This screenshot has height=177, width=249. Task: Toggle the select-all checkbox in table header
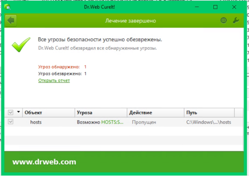pyautogui.click(x=11, y=113)
